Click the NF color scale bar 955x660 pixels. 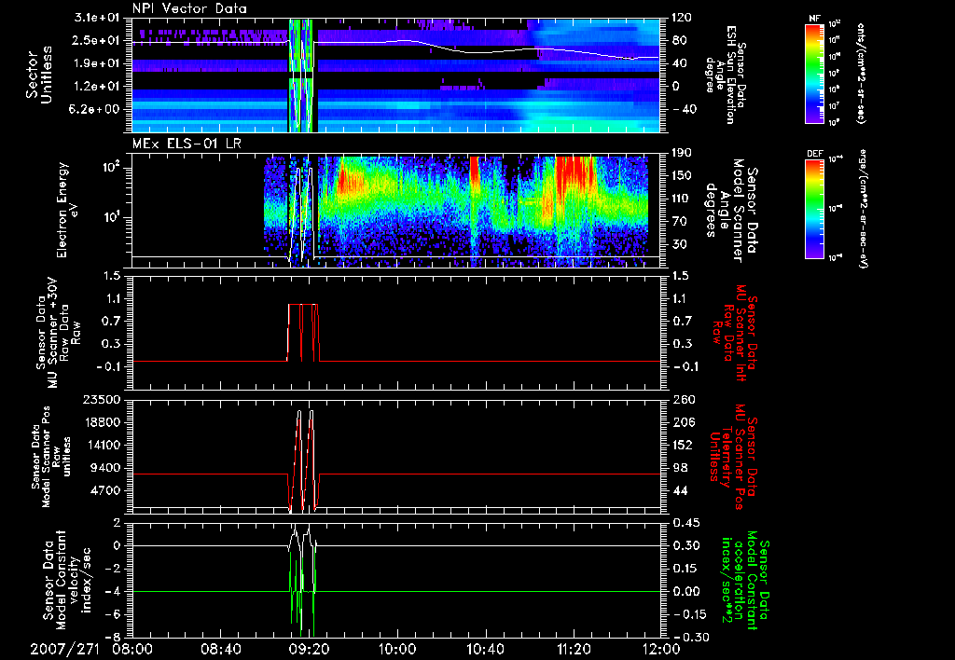pyautogui.click(x=813, y=73)
